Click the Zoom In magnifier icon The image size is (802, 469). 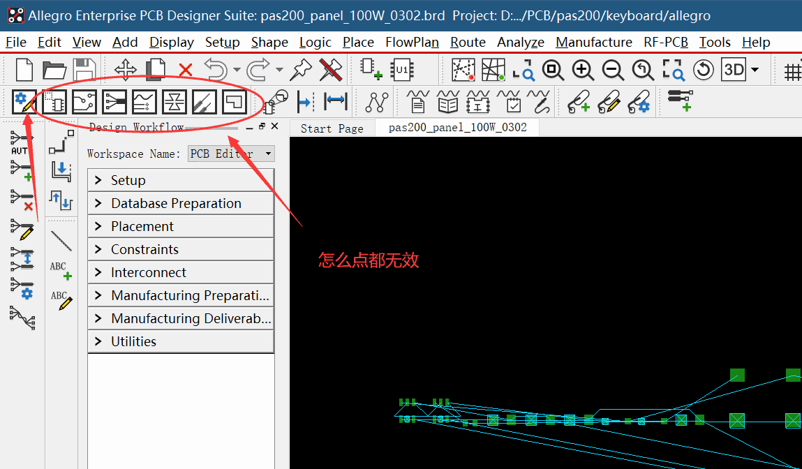tap(583, 70)
